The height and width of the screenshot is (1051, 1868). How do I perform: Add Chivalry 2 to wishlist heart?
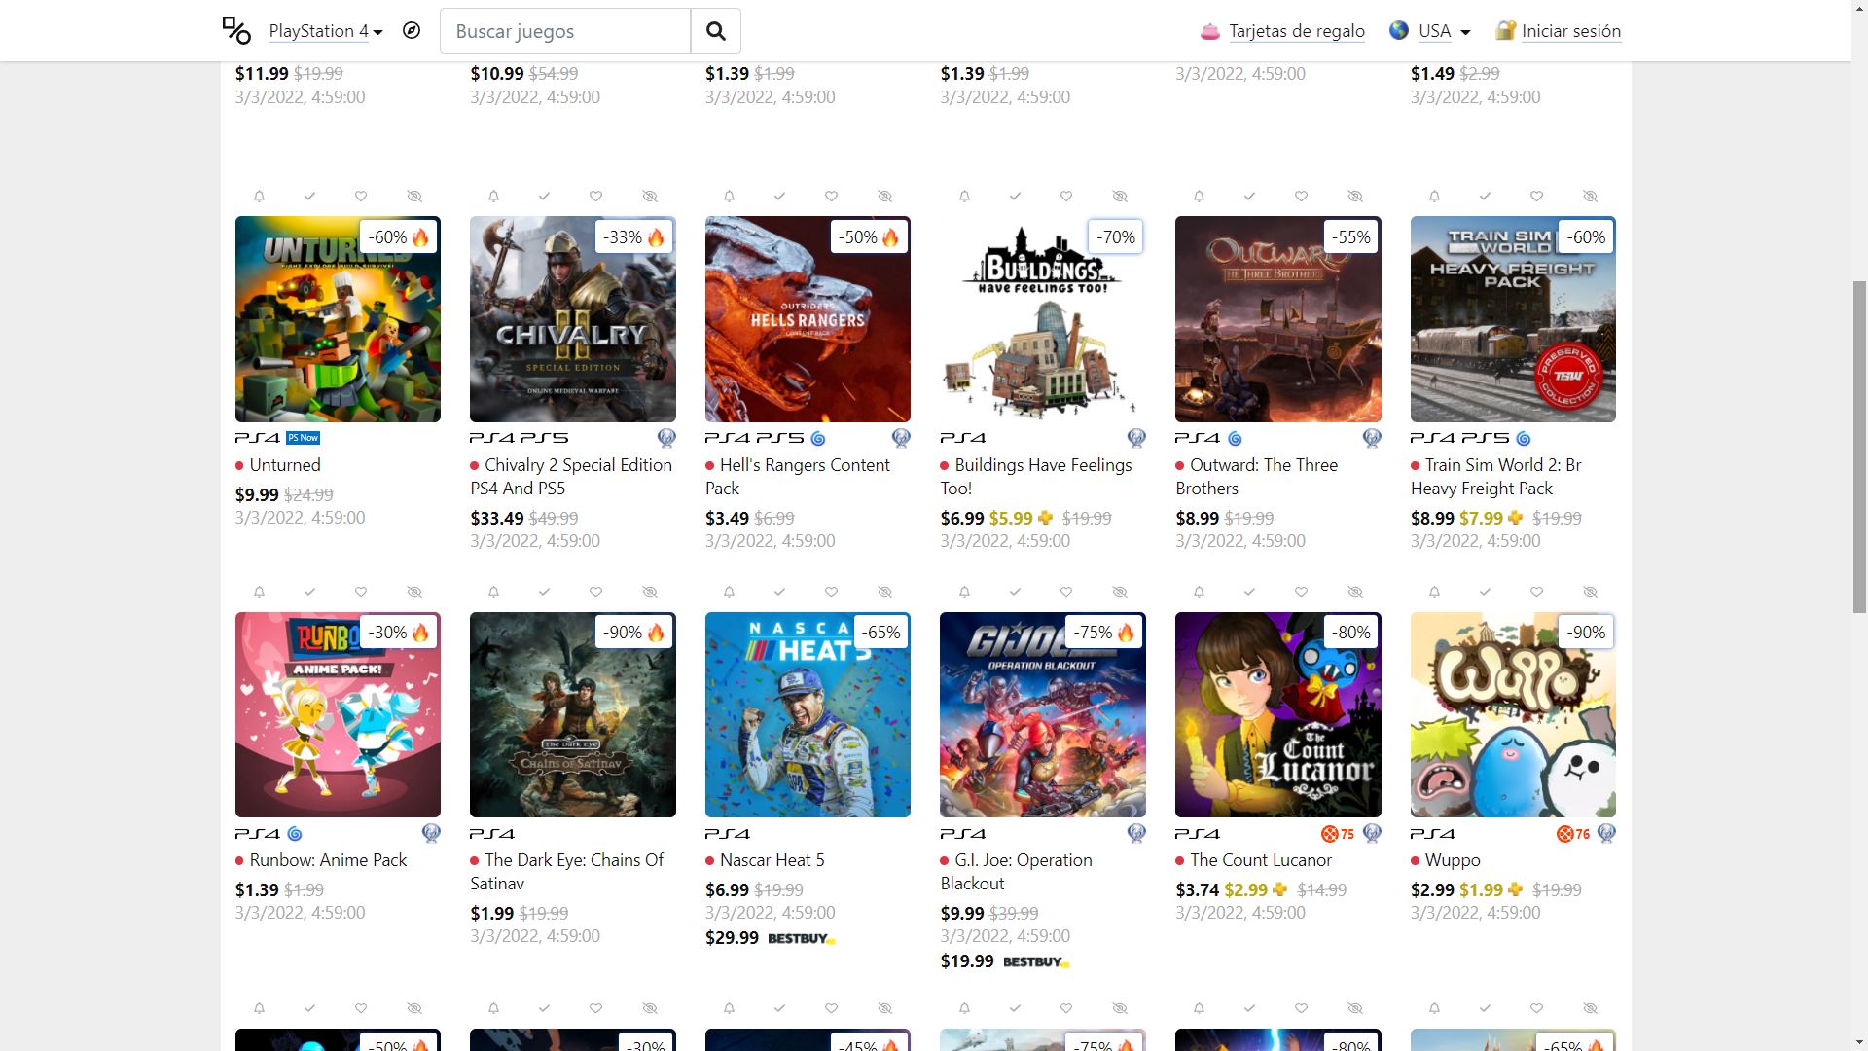click(x=595, y=197)
